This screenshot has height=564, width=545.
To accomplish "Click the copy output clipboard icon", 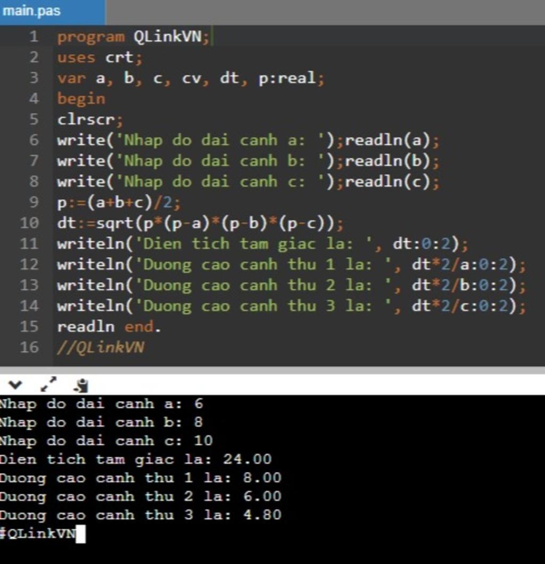I will point(81,385).
